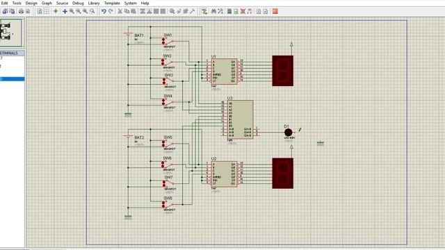The height and width of the screenshot is (250, 445).
Task: Open the Template menu
Action: click(112, 3)
